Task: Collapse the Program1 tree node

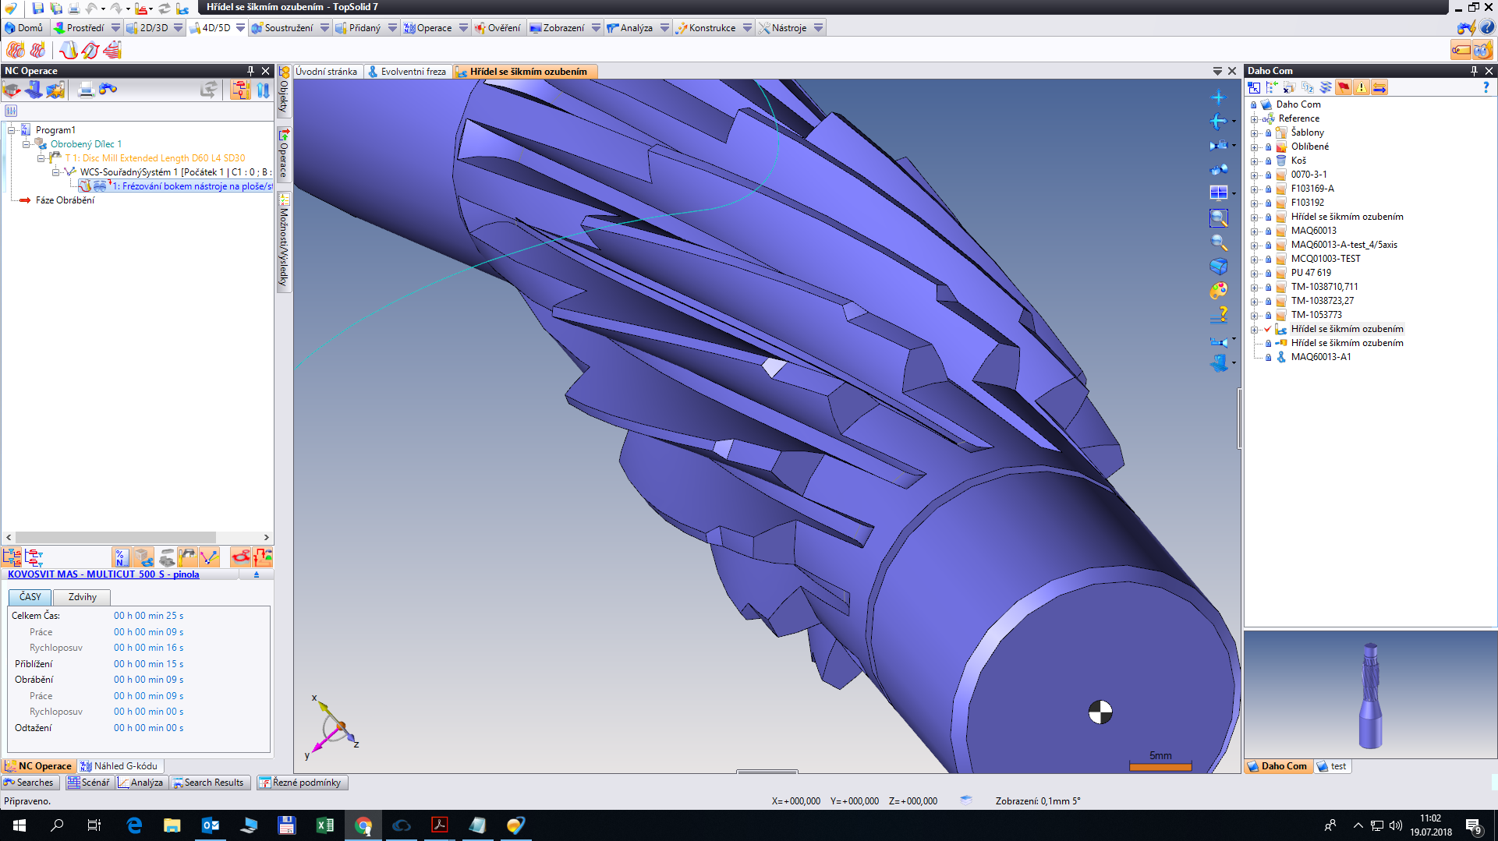Action: (x=12, y=130)
